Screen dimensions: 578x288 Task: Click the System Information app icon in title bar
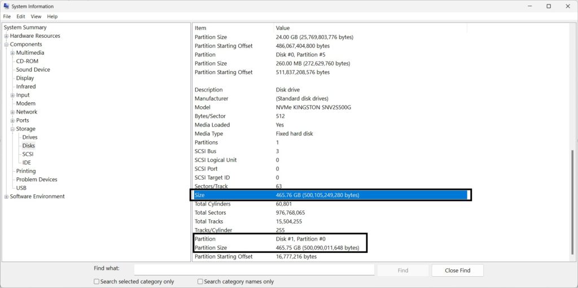pos(6,6)
